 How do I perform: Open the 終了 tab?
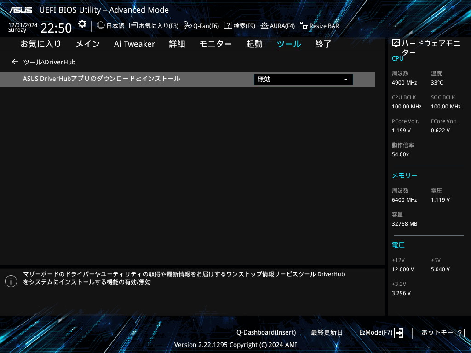[323, 44]
